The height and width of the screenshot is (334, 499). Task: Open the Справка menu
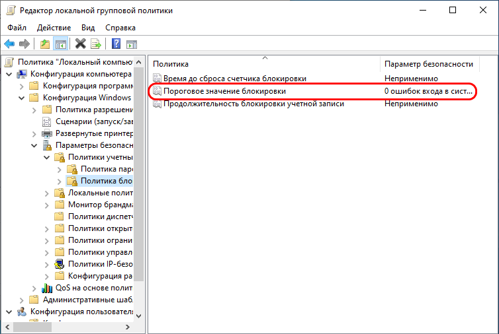pyautogui.click(x=120, y=28)
